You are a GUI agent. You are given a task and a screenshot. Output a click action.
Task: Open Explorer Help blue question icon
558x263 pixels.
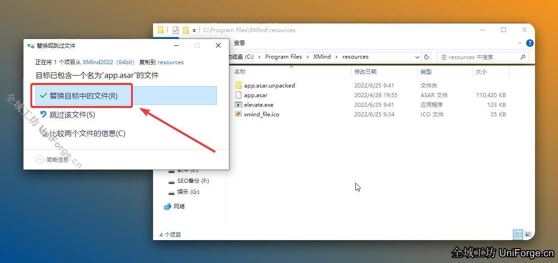click(530, 43)
